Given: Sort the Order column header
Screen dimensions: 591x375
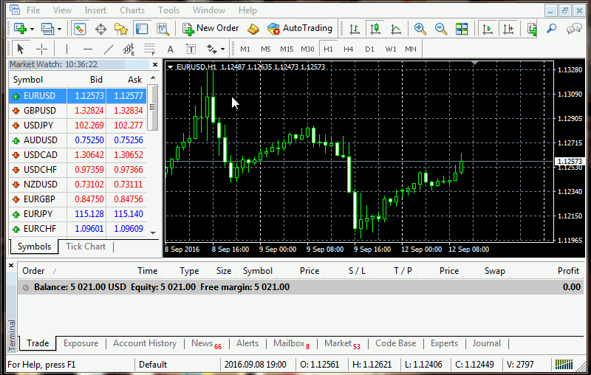Looking at the screenshot, I should [33, 271].
